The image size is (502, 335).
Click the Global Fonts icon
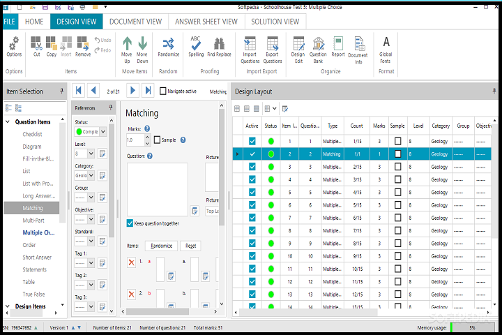coord(386,45)
